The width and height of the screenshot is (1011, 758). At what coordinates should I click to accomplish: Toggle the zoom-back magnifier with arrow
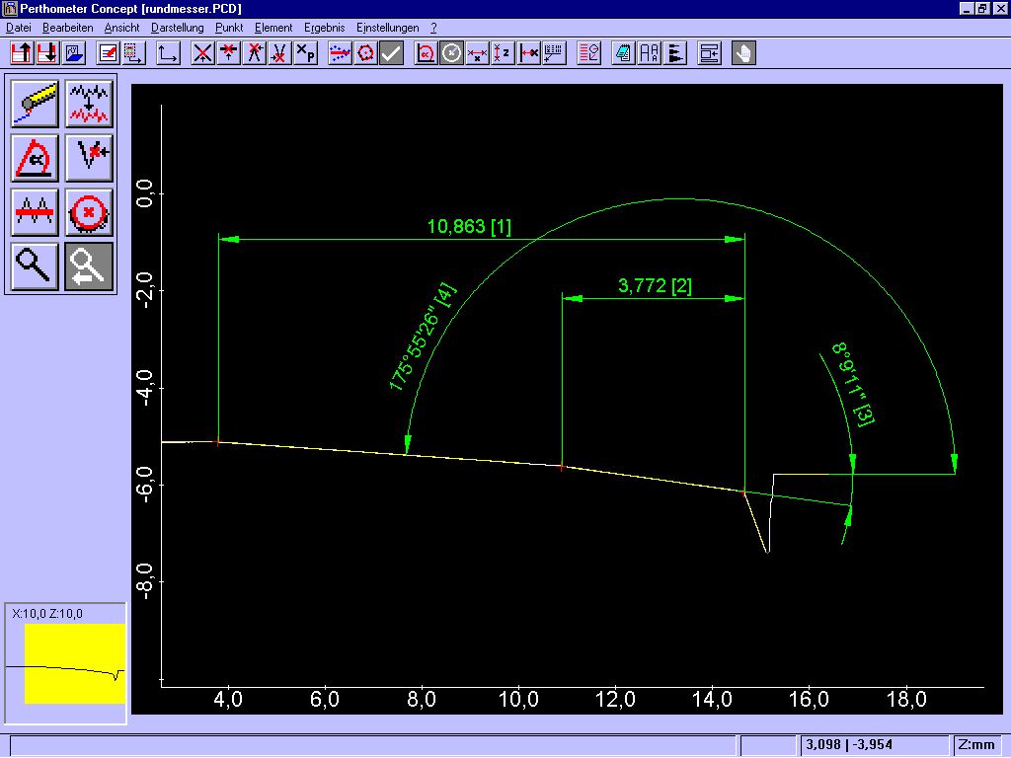pyautogui.click(x=89, y=265)
